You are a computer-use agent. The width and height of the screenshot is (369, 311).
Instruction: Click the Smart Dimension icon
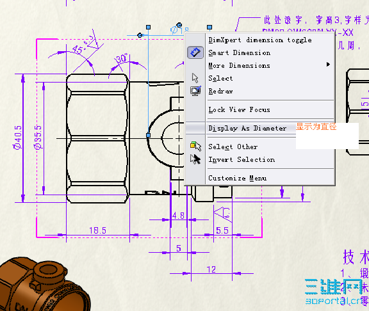click(195, 52)
